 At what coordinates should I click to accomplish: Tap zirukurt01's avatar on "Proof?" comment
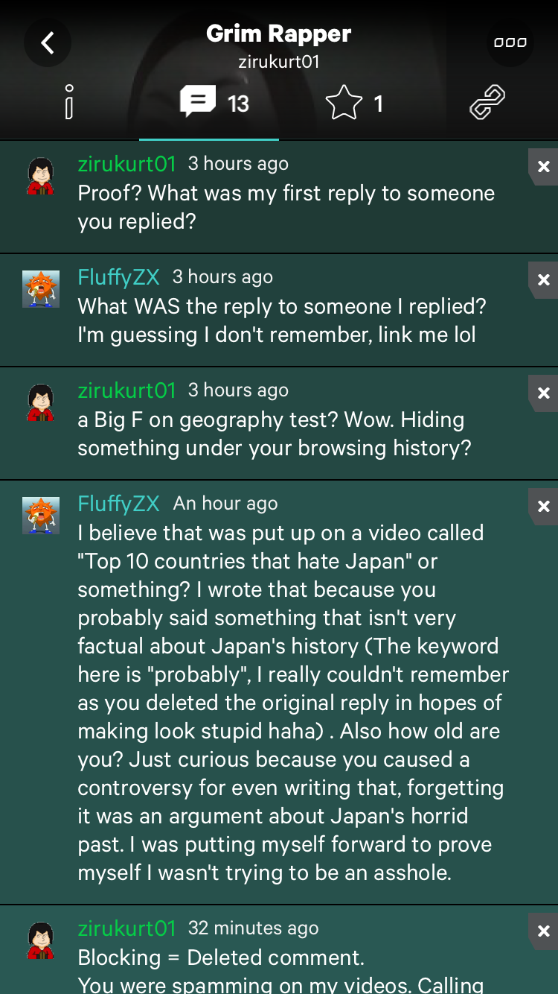[41, 176]
